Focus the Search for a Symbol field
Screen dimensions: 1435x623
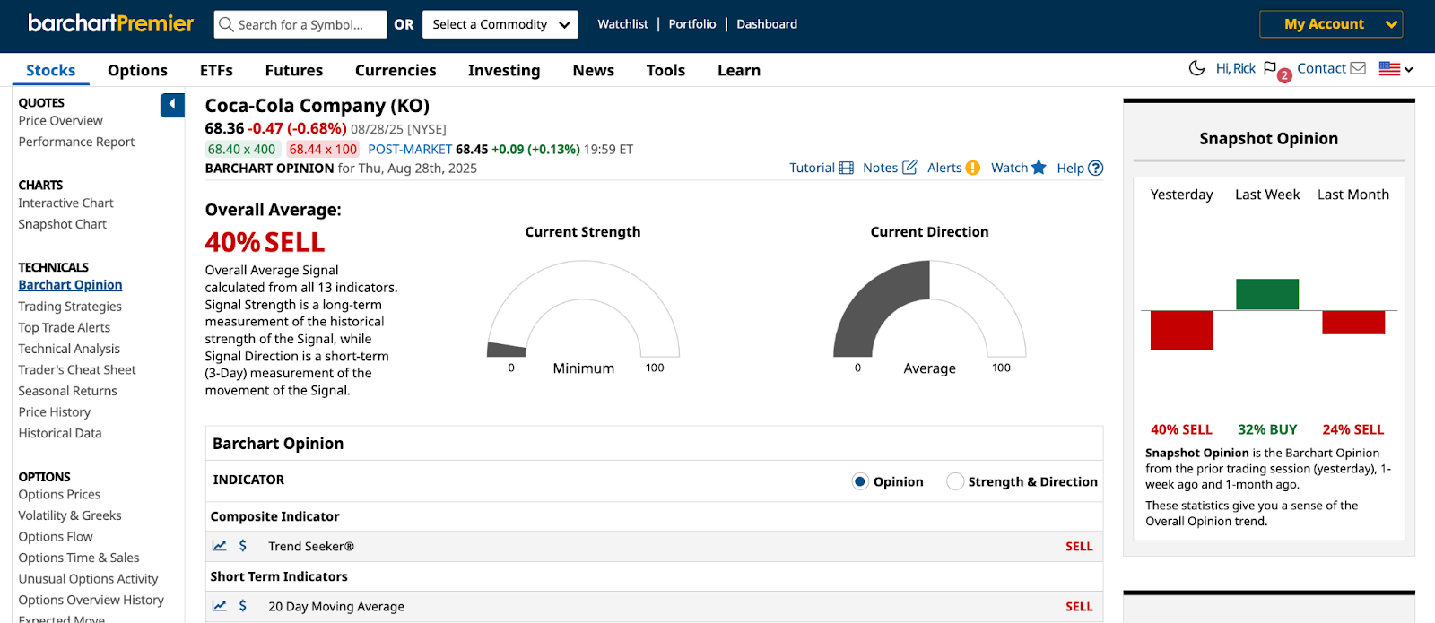pos(300,24)
